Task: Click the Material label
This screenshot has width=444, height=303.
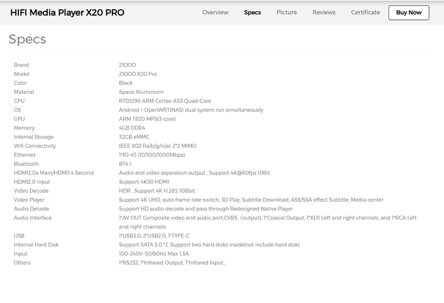Action: click(24, 92)
